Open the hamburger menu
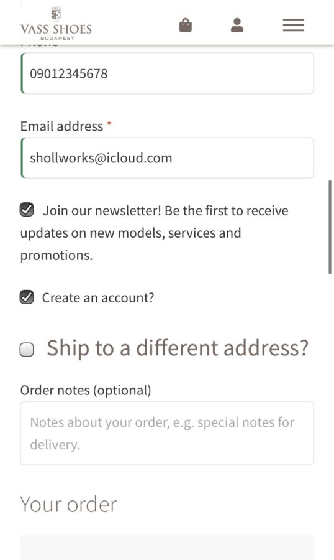334x560 pixels. coord(294,26)
